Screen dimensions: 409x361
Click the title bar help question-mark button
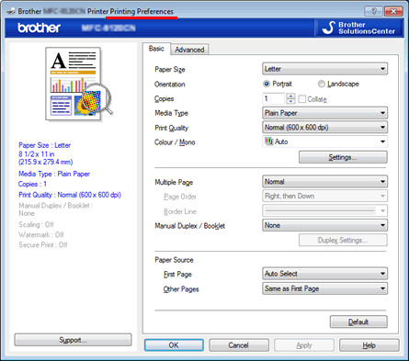pos(373,11)
